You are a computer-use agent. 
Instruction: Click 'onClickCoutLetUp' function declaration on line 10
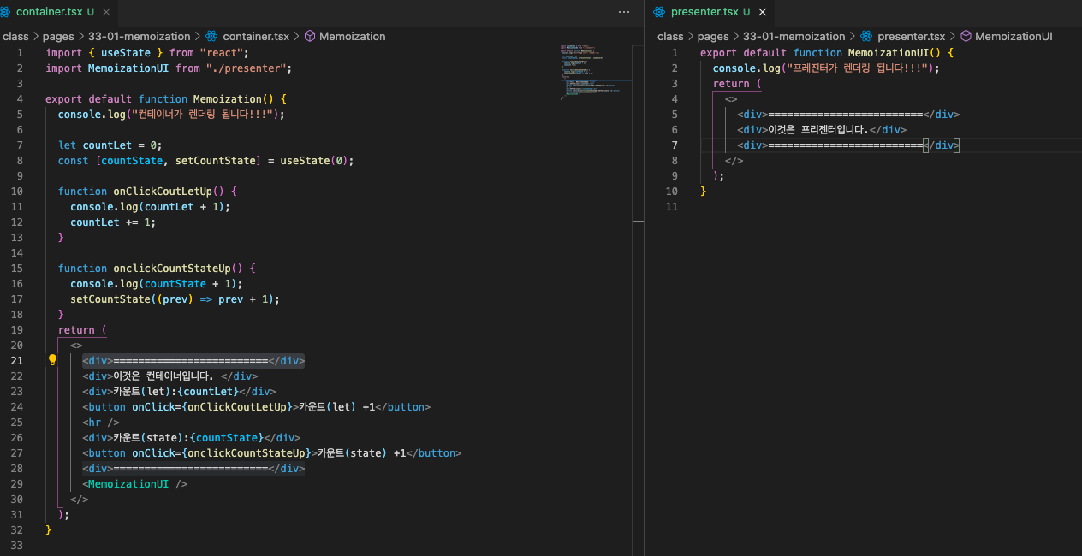(163, 191)
